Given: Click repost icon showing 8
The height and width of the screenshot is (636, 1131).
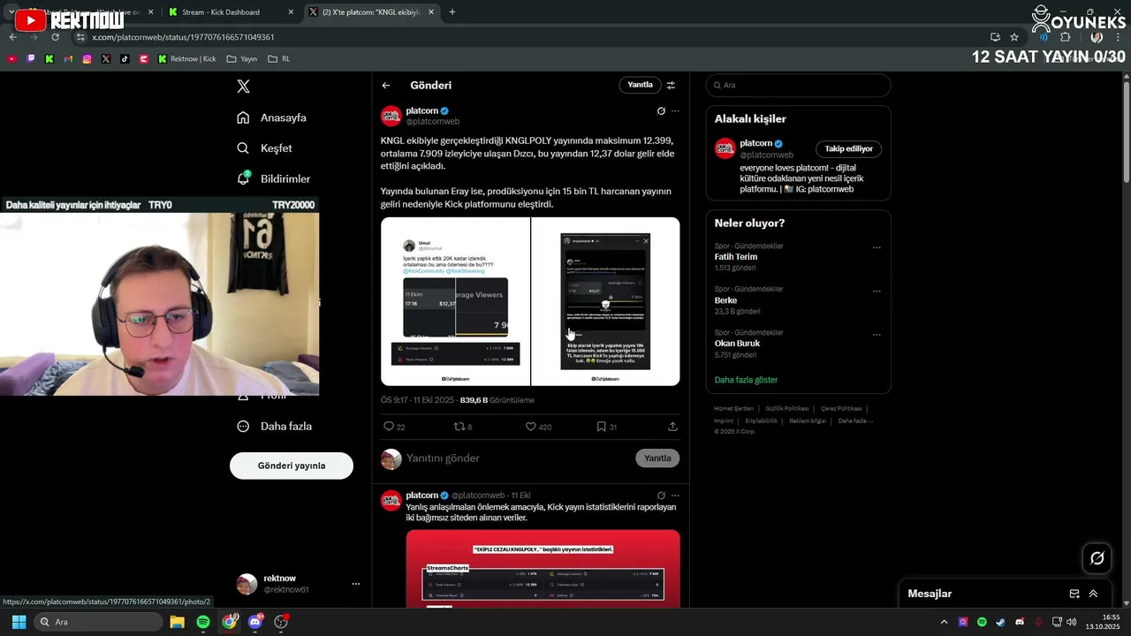Looking at the screenshot, I should click(459, 427).
